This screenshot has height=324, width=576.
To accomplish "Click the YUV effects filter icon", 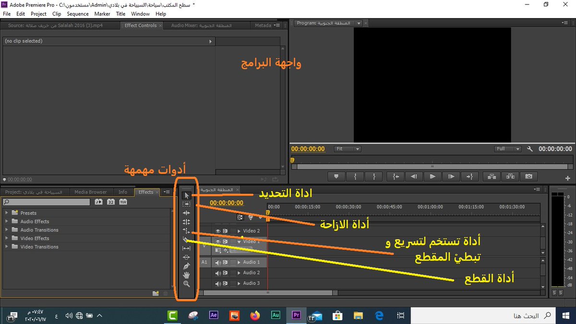I will 123,202.
